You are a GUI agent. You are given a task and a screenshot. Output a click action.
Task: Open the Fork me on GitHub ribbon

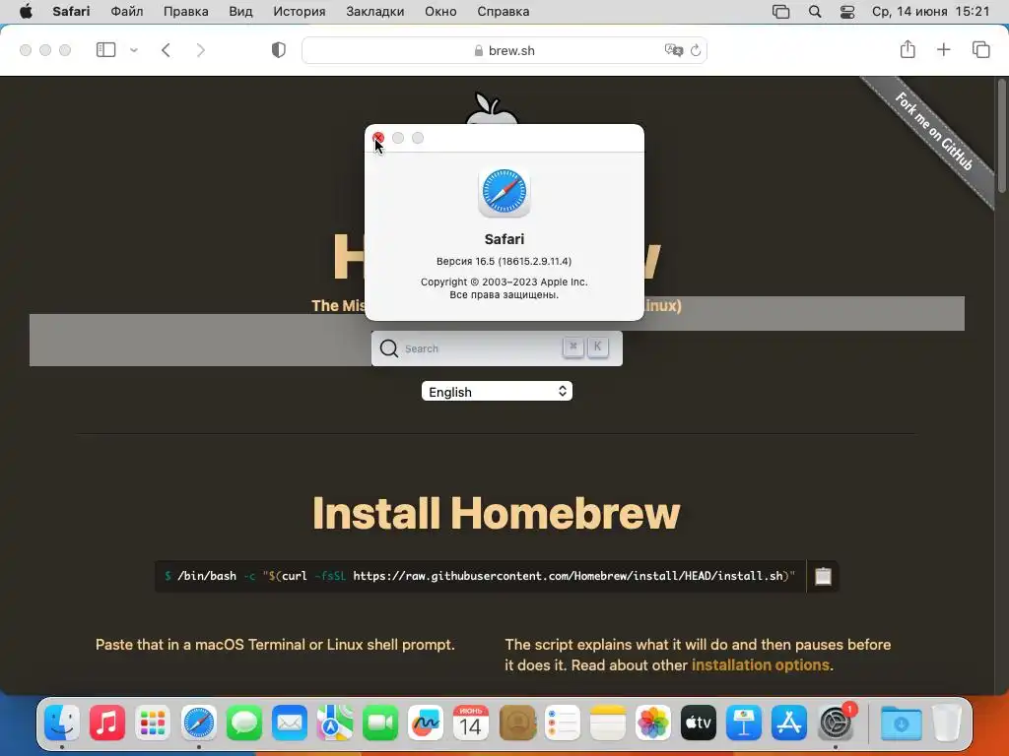click(933, 132)
